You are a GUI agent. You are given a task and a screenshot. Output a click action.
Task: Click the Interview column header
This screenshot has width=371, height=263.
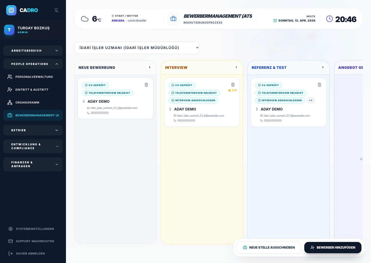[x=202, y=68]
